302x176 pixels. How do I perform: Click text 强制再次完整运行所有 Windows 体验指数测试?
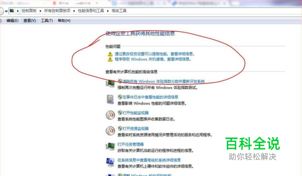point(158,88)
